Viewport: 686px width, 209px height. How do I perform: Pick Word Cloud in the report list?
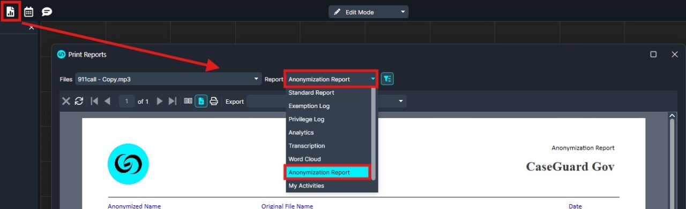329,159
